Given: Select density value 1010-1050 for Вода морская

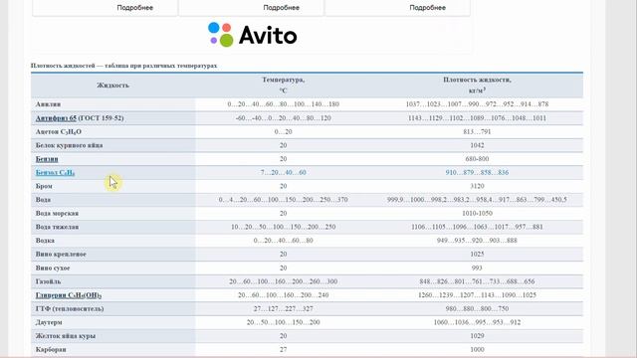Looking at the screenshot, I should coord(477,214).
